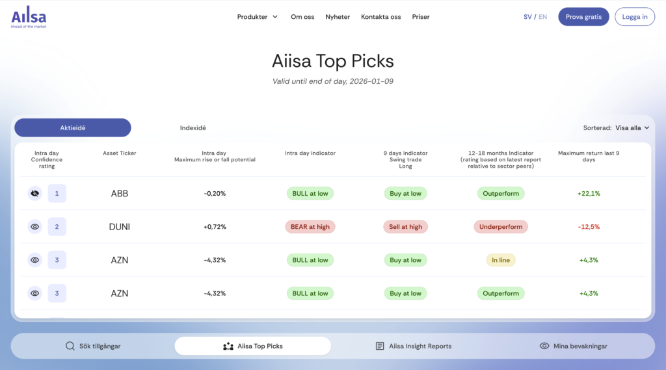The width and height of the screenshot is (666, 370).
Task: Click the Mina bevakningar eye icon
Action: coord(544,346)
